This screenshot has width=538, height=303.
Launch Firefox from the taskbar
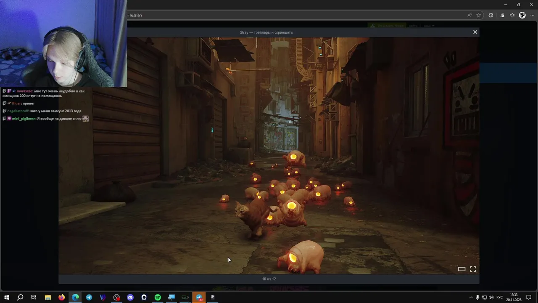(61, 298)
